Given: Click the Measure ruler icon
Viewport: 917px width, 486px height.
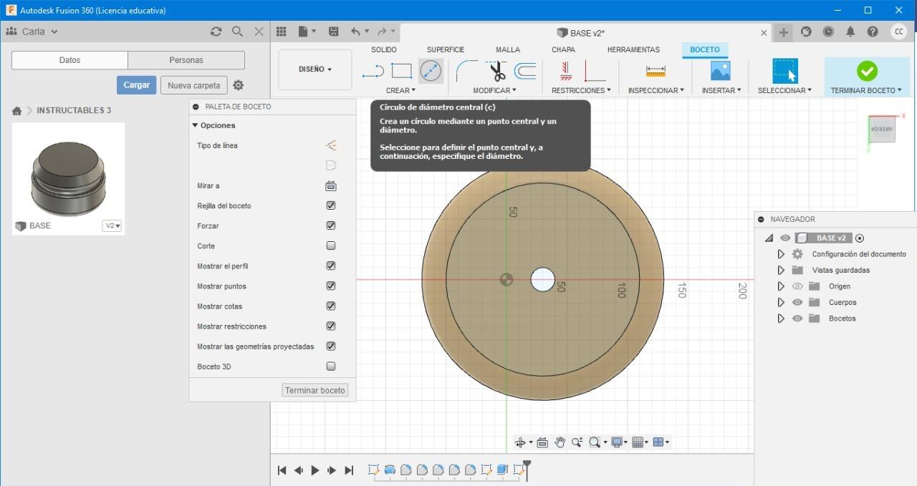Looking at the screenshot, I should (656, 71).
